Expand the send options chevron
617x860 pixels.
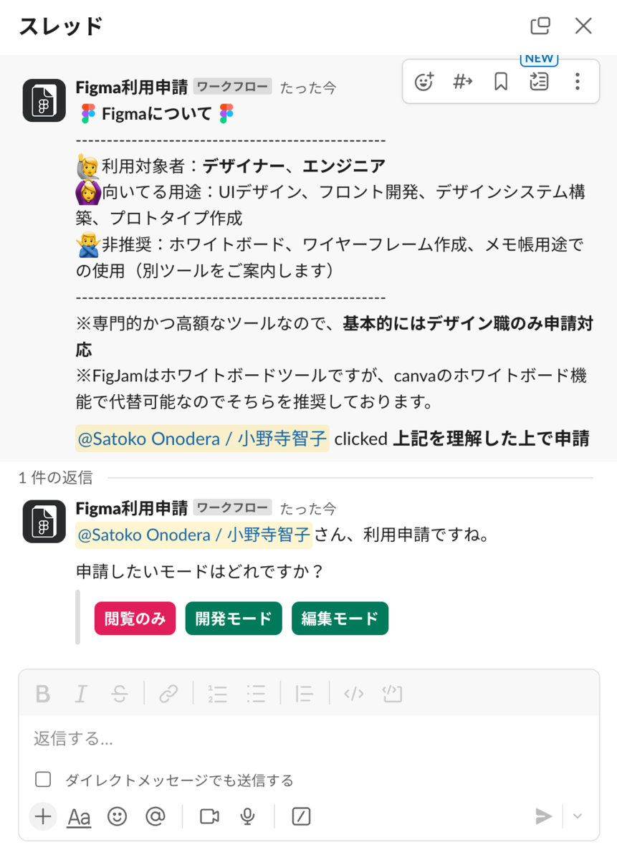pyautogui.click(x=578, y=816)
